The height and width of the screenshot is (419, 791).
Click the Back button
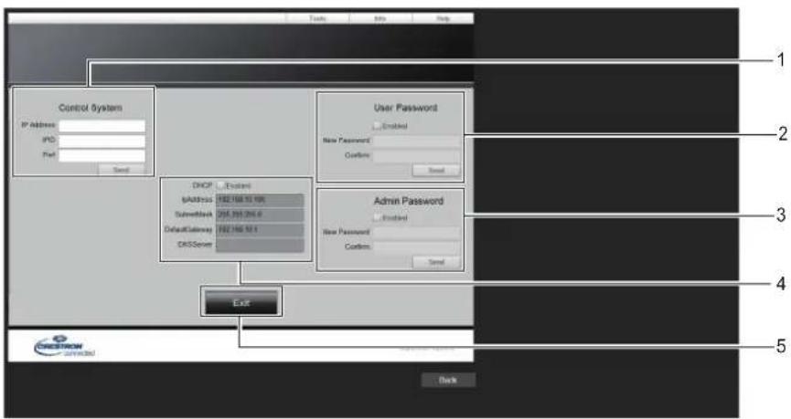tap(448, 381)
